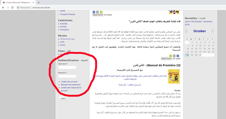Screen dimensions: 226x119
Task: Select day 15 in the October calendar
Action: [192, 49]
